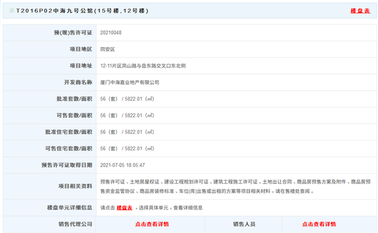Click the 批准套数/面积 label
This screenshot has height=233, width=378.
[74, 99]
